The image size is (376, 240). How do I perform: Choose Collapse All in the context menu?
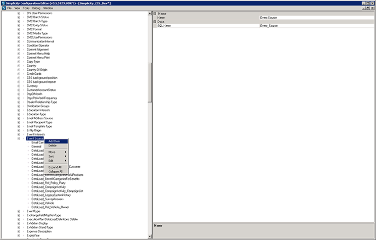click(56, 171)
